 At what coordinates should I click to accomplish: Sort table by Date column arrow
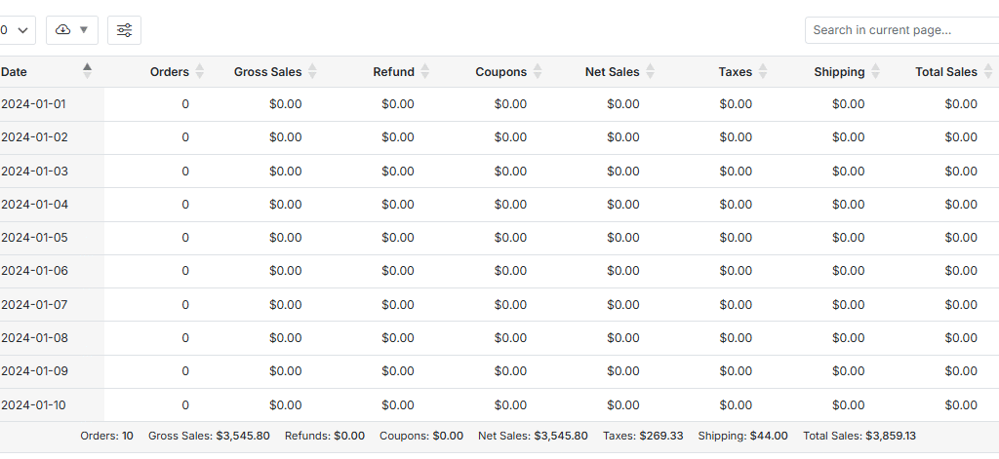coord(88,71)
